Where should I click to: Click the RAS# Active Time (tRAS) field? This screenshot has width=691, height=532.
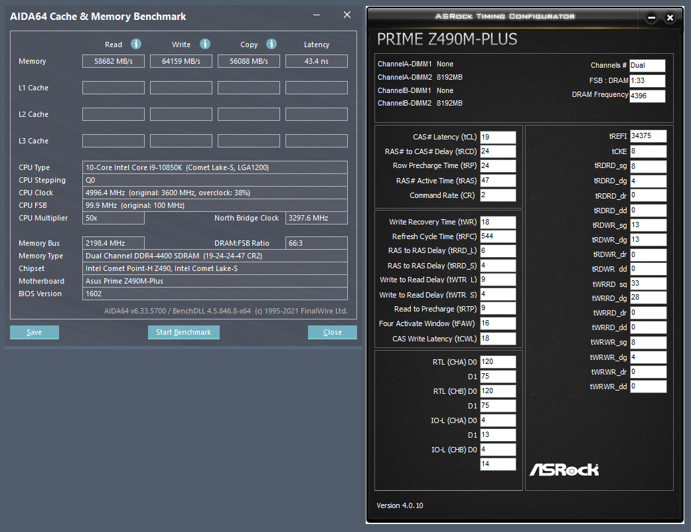pos(498,180)
